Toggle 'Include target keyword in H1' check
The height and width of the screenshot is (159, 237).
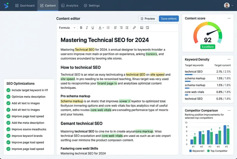pos(8,90)
